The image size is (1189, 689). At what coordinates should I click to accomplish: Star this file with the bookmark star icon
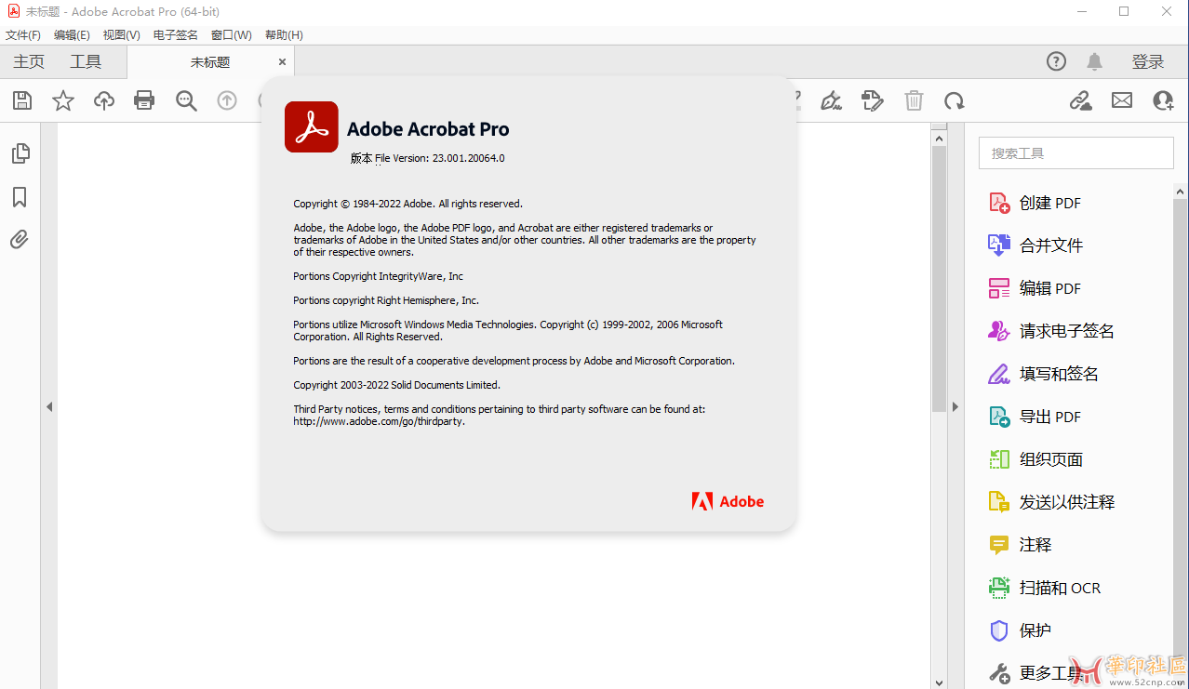click(63, 100)
